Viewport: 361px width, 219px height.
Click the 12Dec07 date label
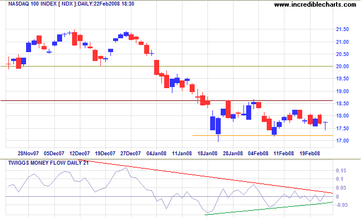(x=80, y=154)
